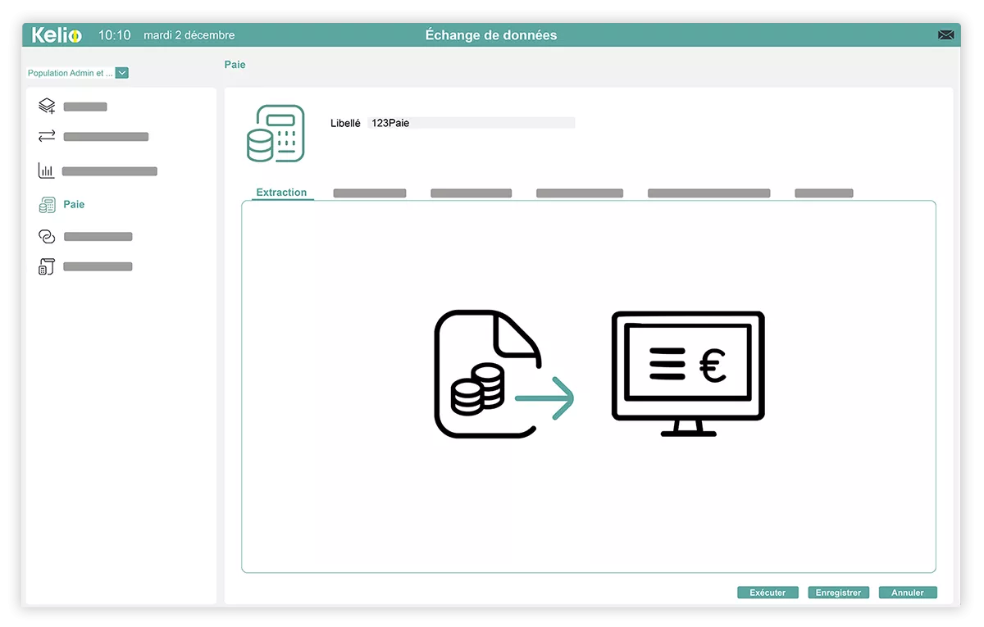Screen dimensions: 984x627
Task: Select the grey tab right of Extraction
Action: (x=369, y=193)
